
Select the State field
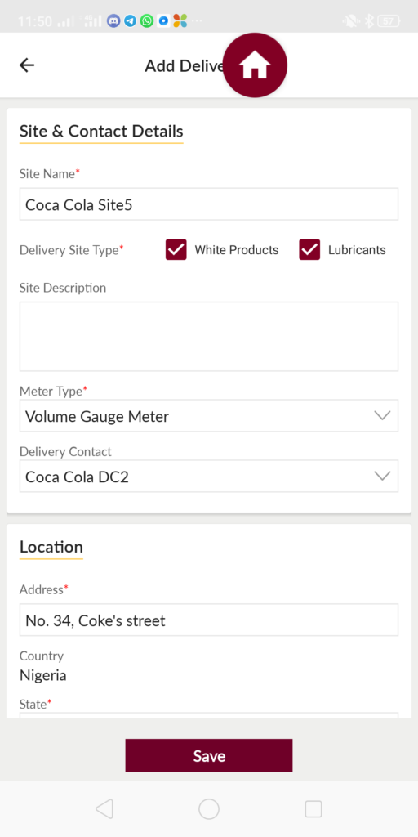point(209,715)
